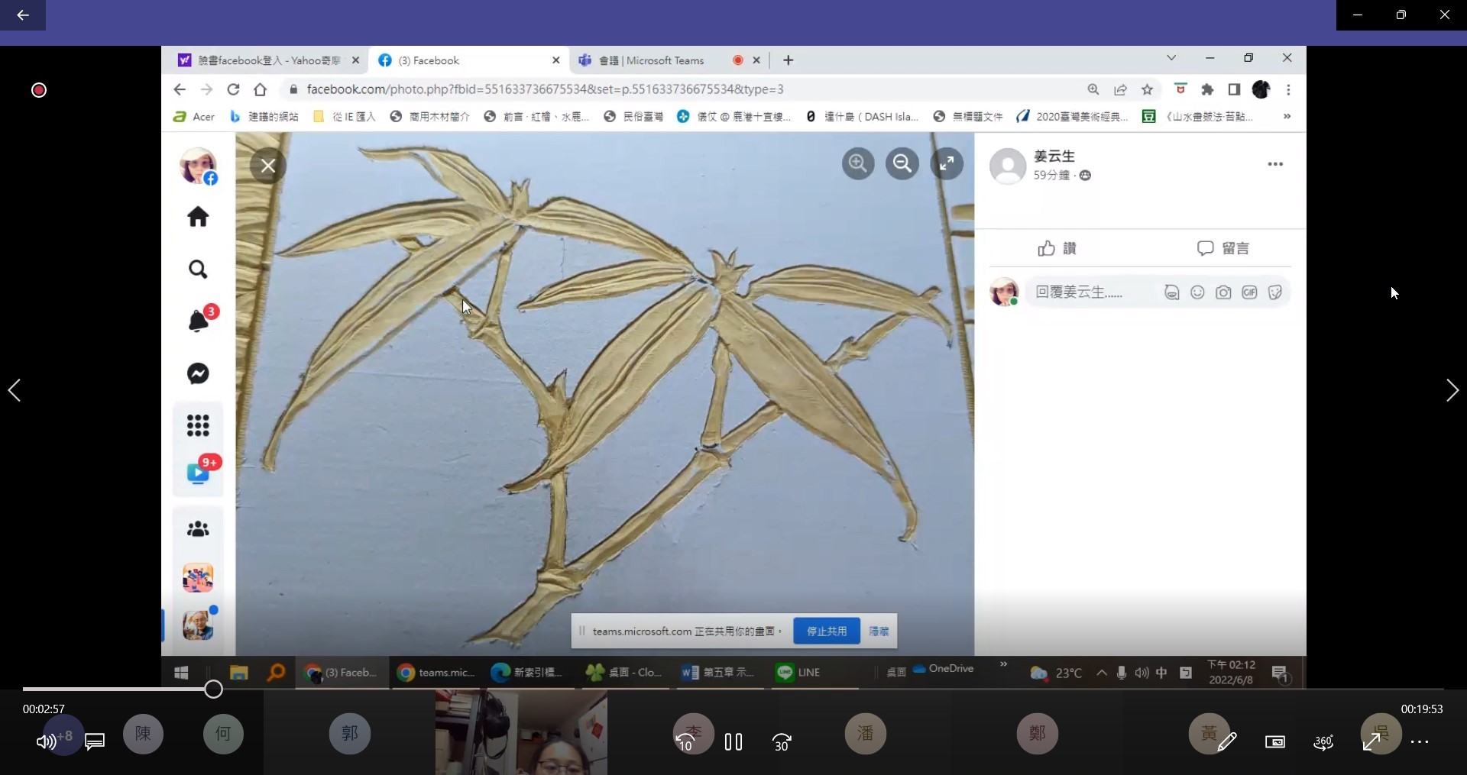1467x775 pixels.
Task: Skip back 10 seconds
Action: point(685,741)
